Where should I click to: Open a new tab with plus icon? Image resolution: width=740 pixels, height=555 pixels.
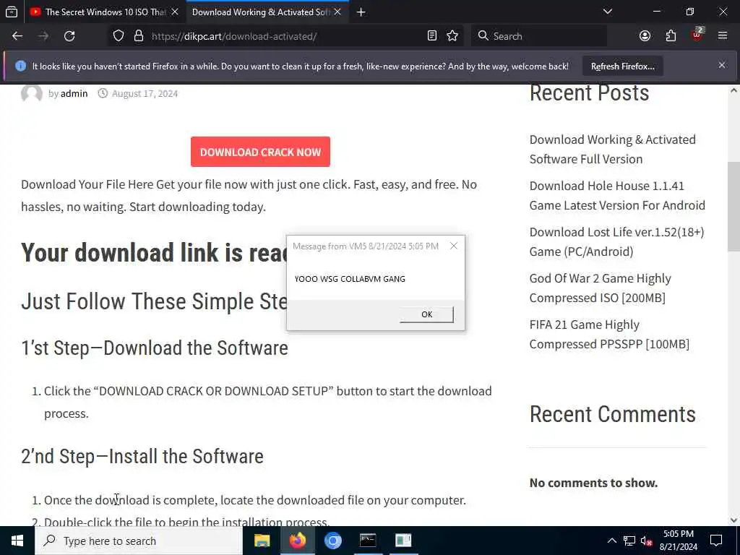click(x=361, y=12)
